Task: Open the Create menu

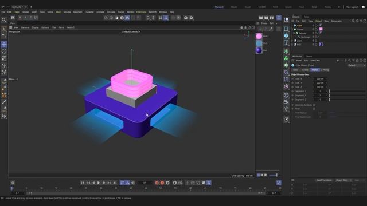Action: (17, 12)
